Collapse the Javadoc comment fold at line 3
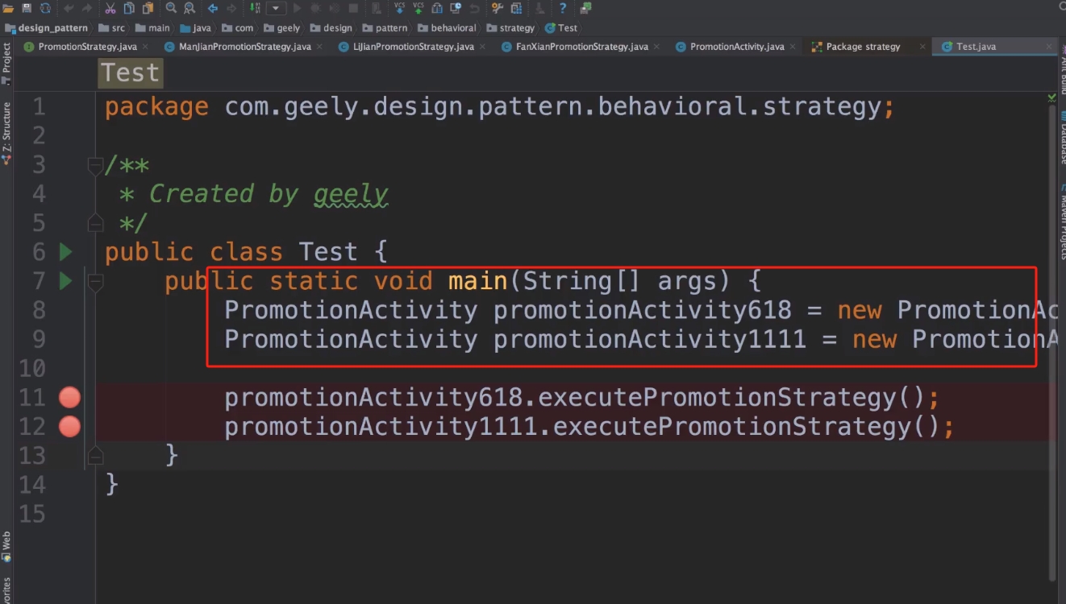1066x604 pixels. click(95, 166)
